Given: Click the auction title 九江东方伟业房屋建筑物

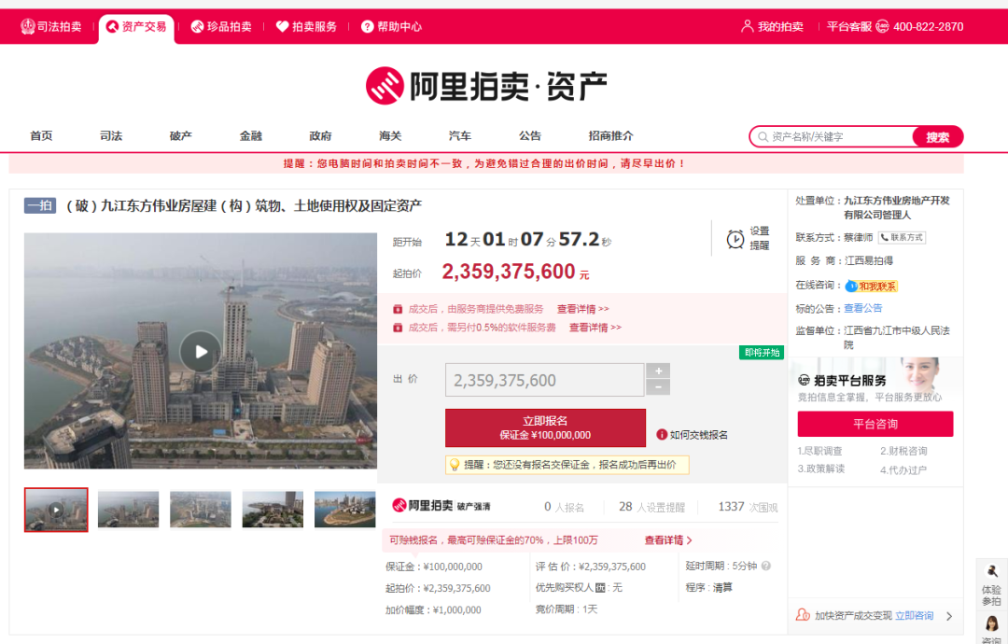Looking at the screenshot, I should (244, 205).
